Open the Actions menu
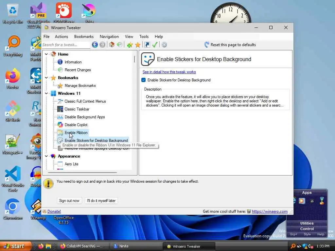 pyautogui.click(x=61, y=37)
